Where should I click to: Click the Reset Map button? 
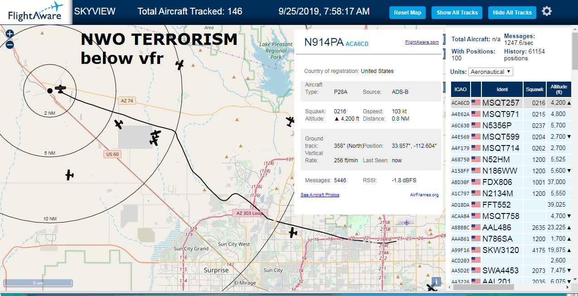point(408,13)
